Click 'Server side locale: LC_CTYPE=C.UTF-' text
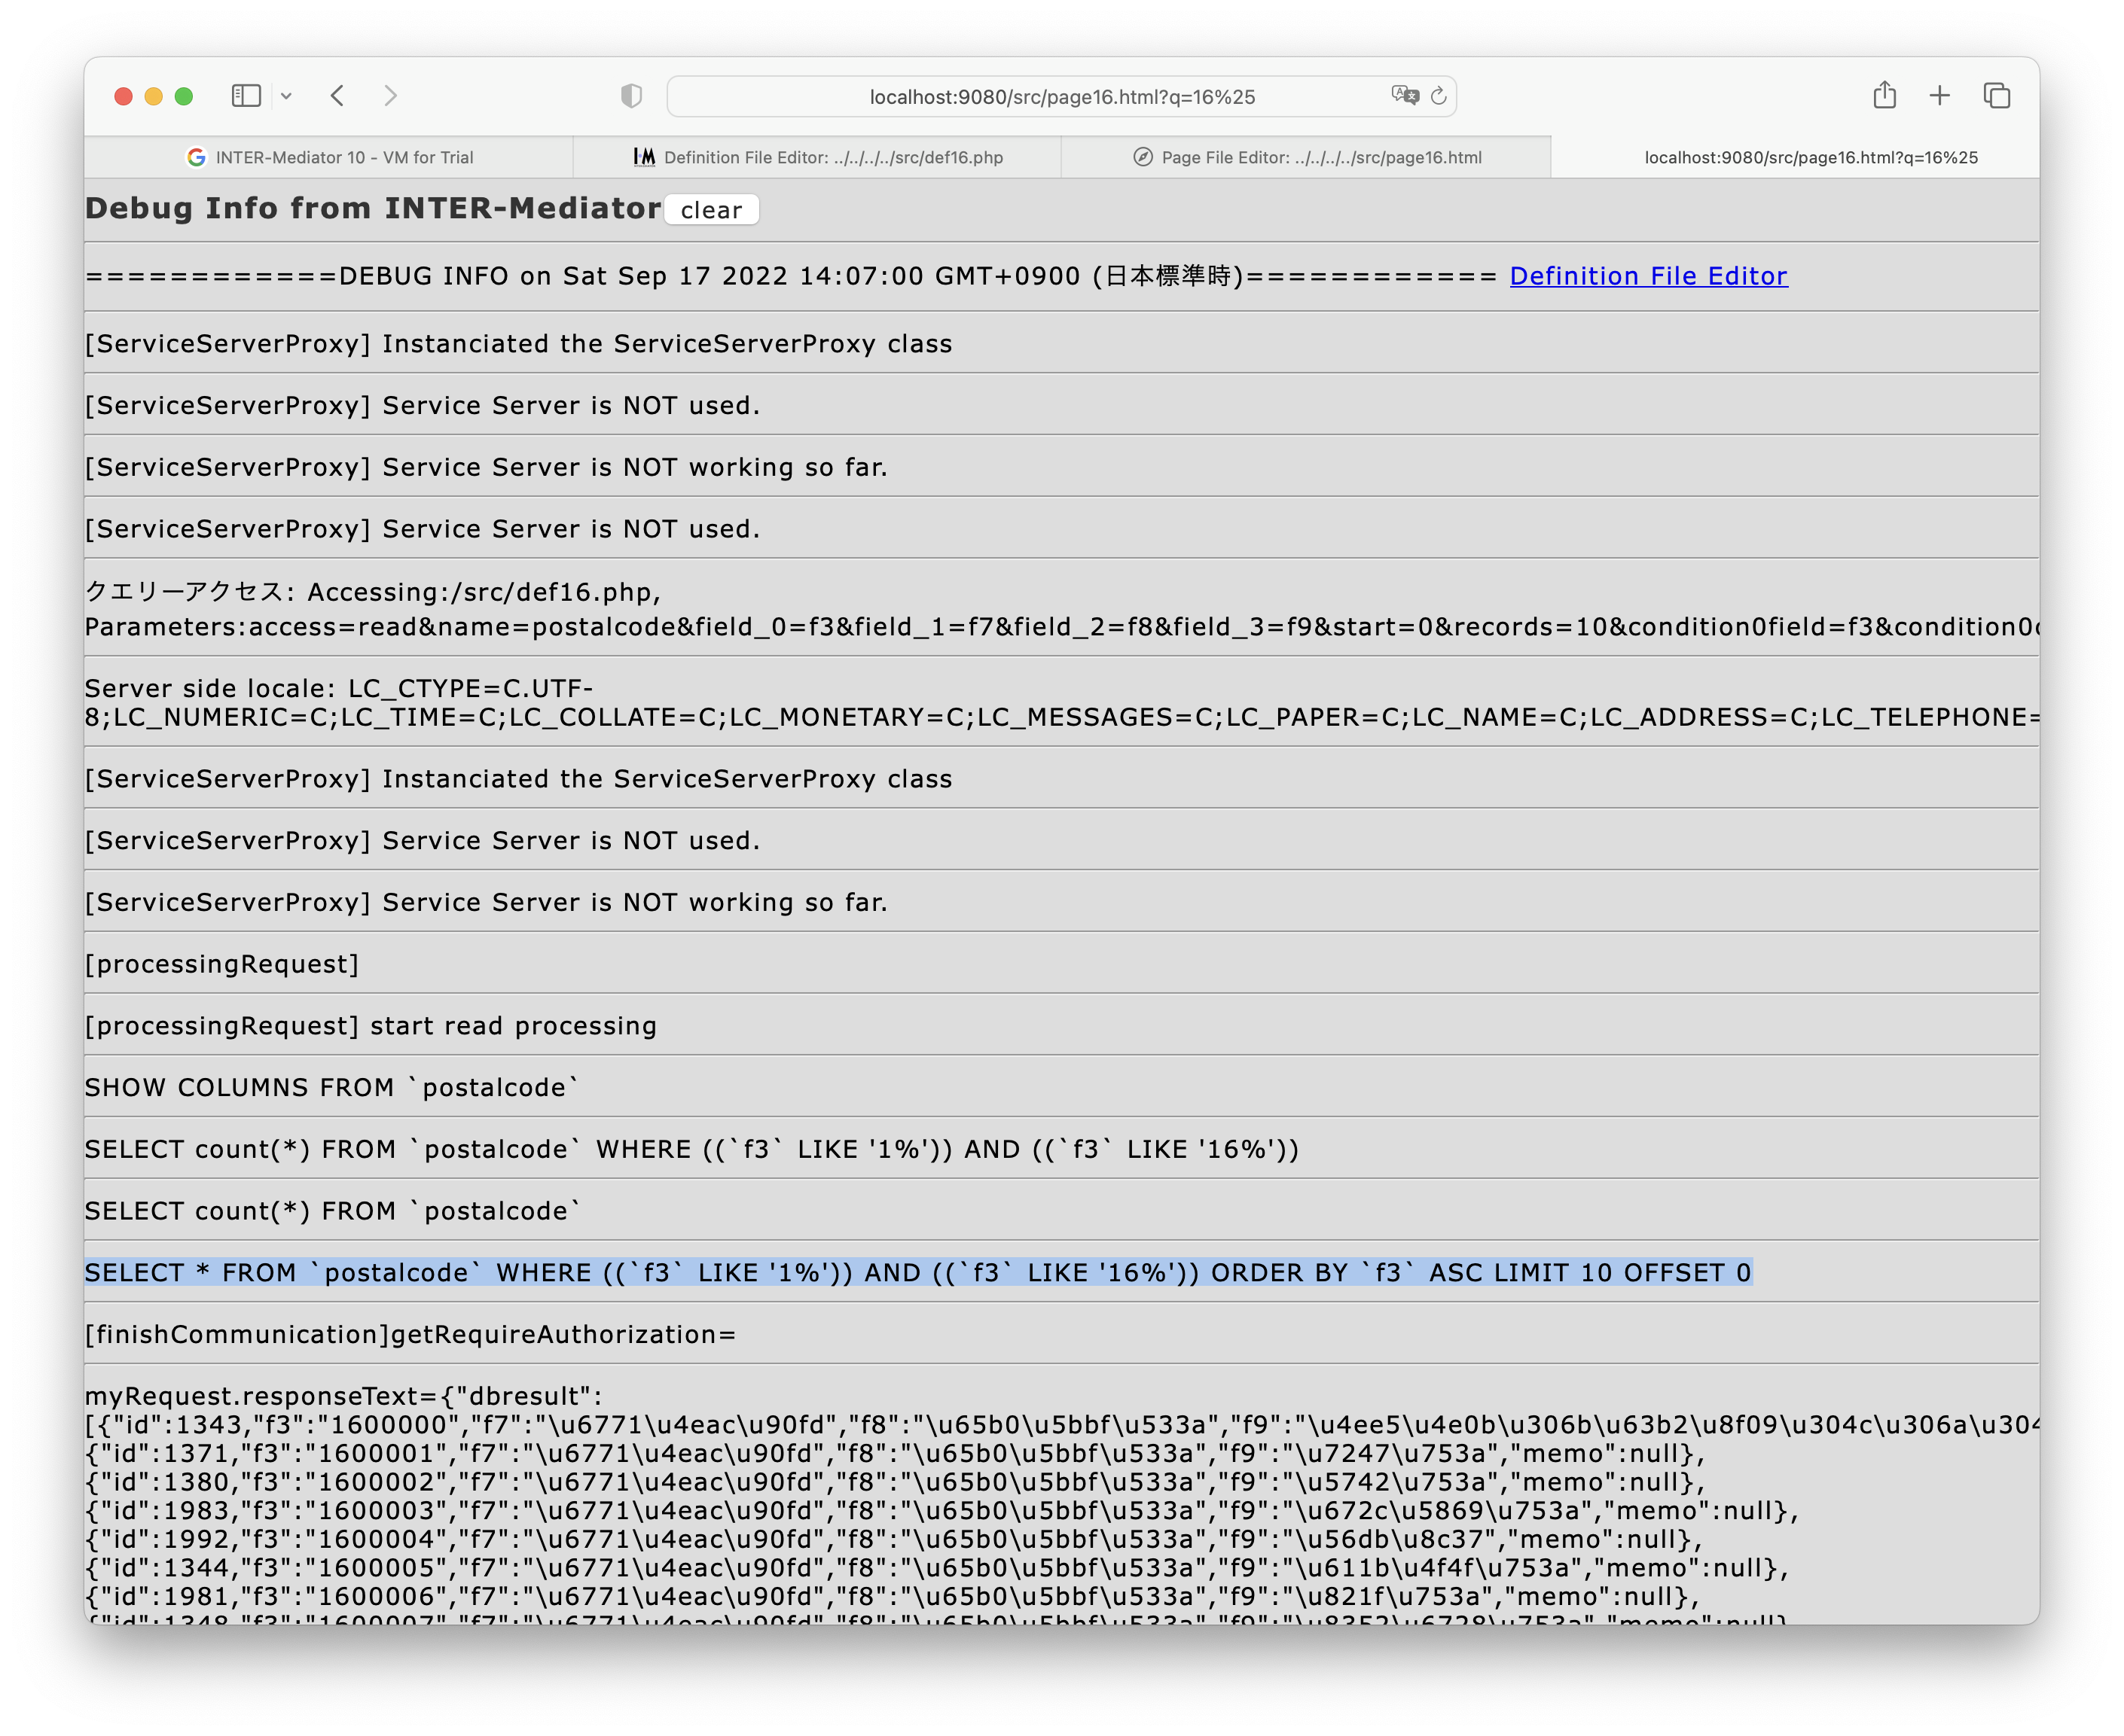The height and width of the screenshot is (1736, 2124). coord(339,688)
